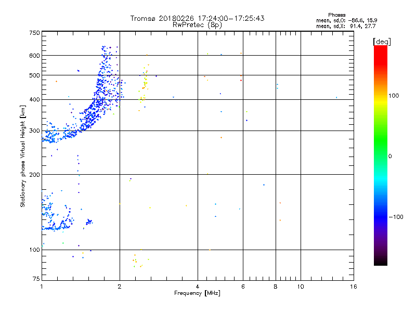Screen dimensions: 416x312
Task: Click the y-axis tick label '500'
Action: pos(34,75)
